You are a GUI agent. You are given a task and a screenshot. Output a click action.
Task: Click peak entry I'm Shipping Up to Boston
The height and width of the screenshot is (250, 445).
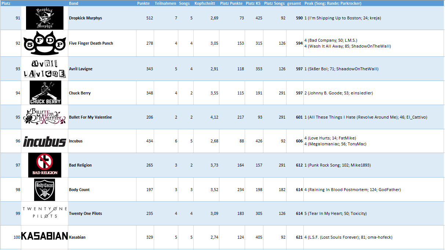[x=343, y=18]
